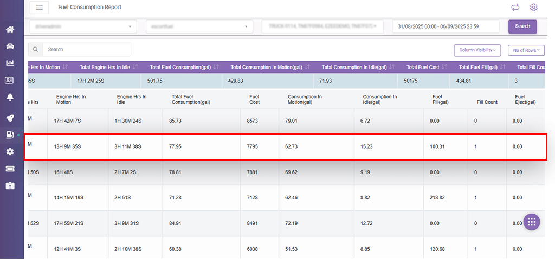Image resolution: width=555 pixels, height=260 pixels.
Task: Click the Consumption In Motion(gal) sub-header
Action: [x=305, y=99]
